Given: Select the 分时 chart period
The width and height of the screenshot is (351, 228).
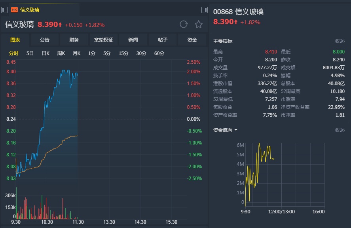Looking at the screenshot, I should 14,53.
